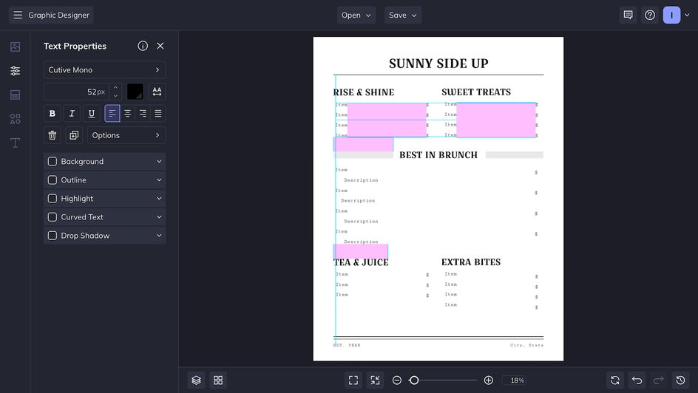Redo the last action
This screenshot has height=393, width=698.
tap(659, 380)
